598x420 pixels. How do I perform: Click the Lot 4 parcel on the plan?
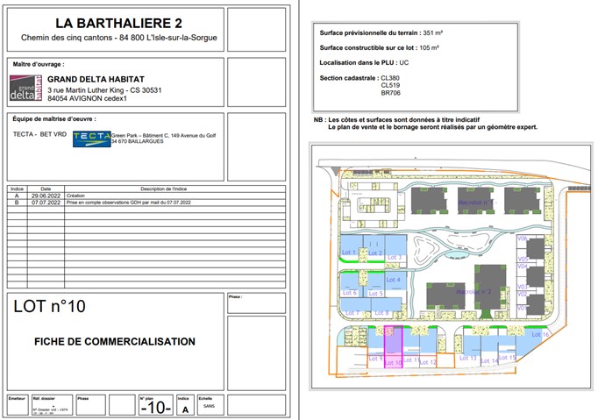392,280
